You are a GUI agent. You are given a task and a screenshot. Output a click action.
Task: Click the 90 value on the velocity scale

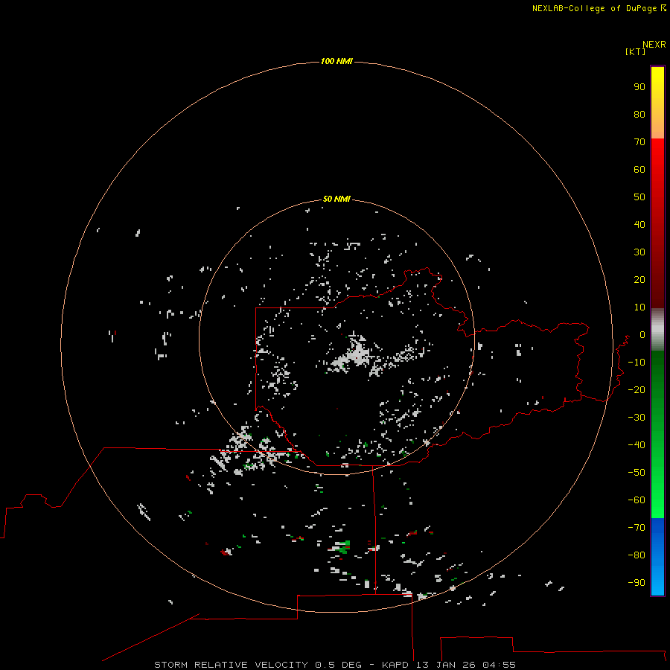click(639, 87)
